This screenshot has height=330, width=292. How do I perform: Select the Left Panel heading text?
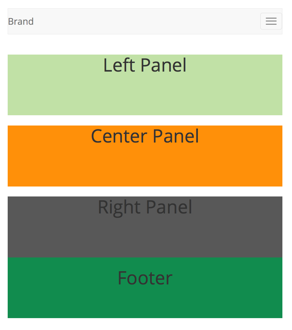[x=145, y=65]
